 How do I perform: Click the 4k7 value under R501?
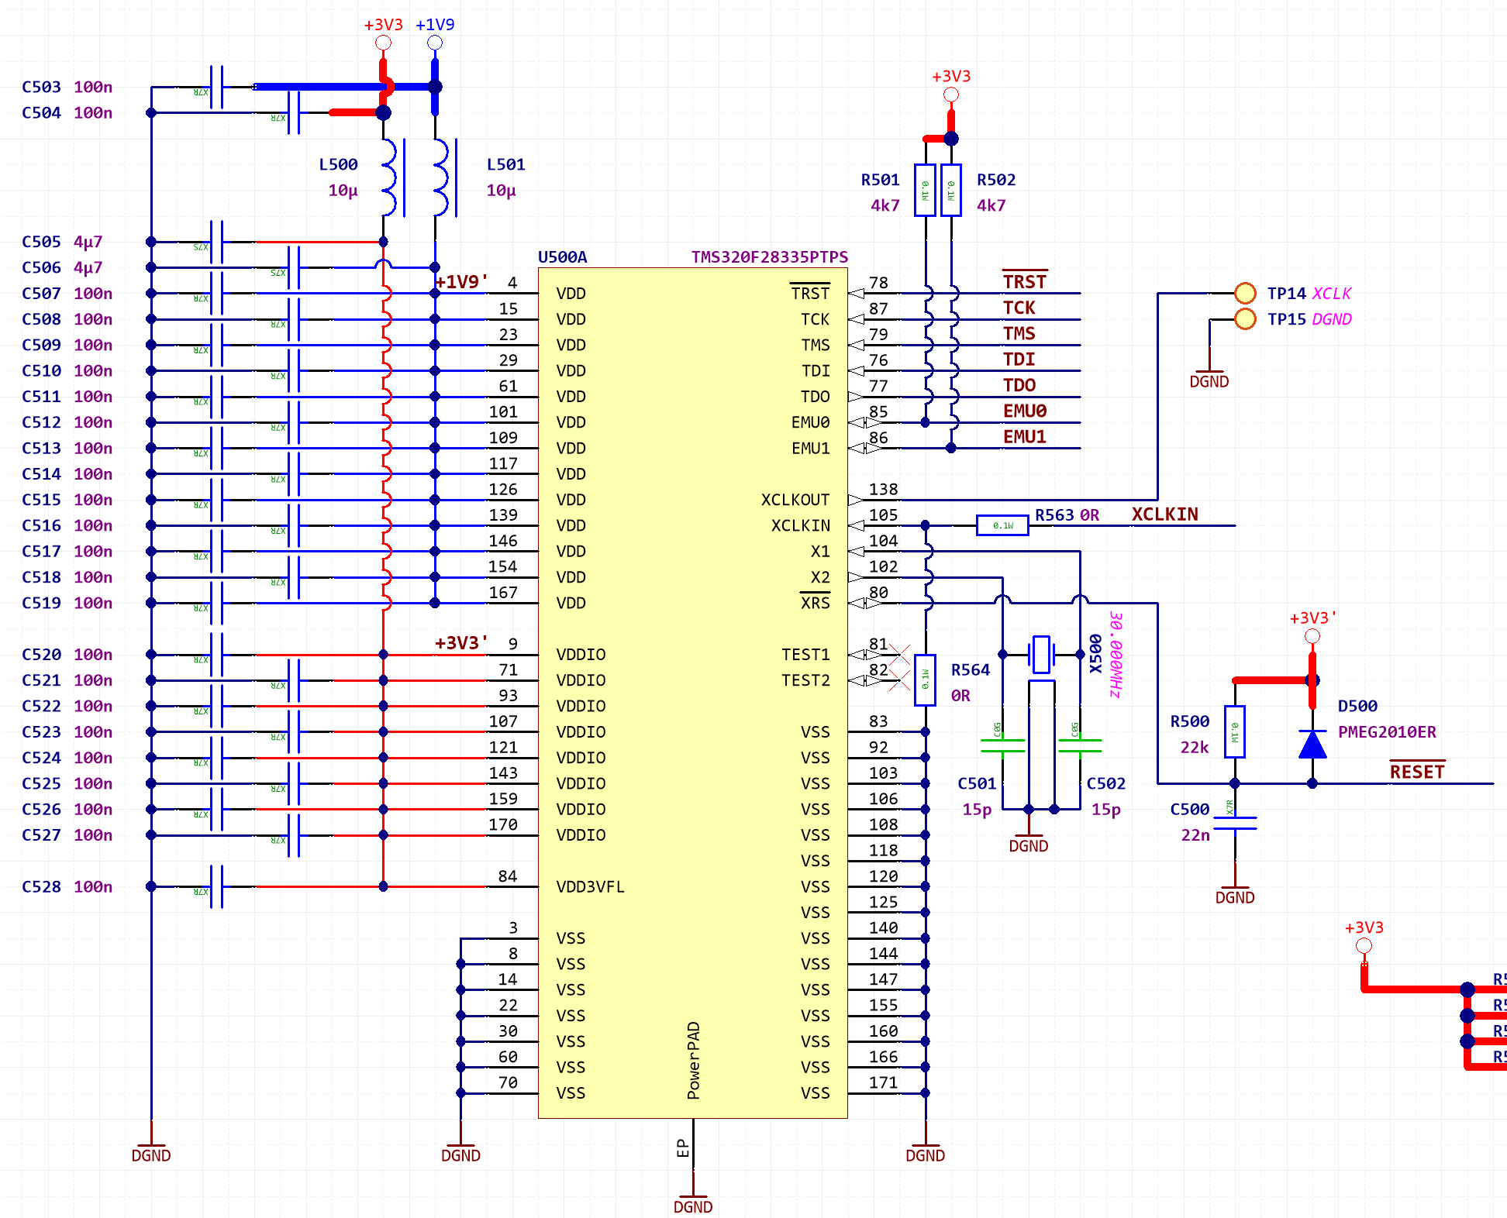click(885, 205)
